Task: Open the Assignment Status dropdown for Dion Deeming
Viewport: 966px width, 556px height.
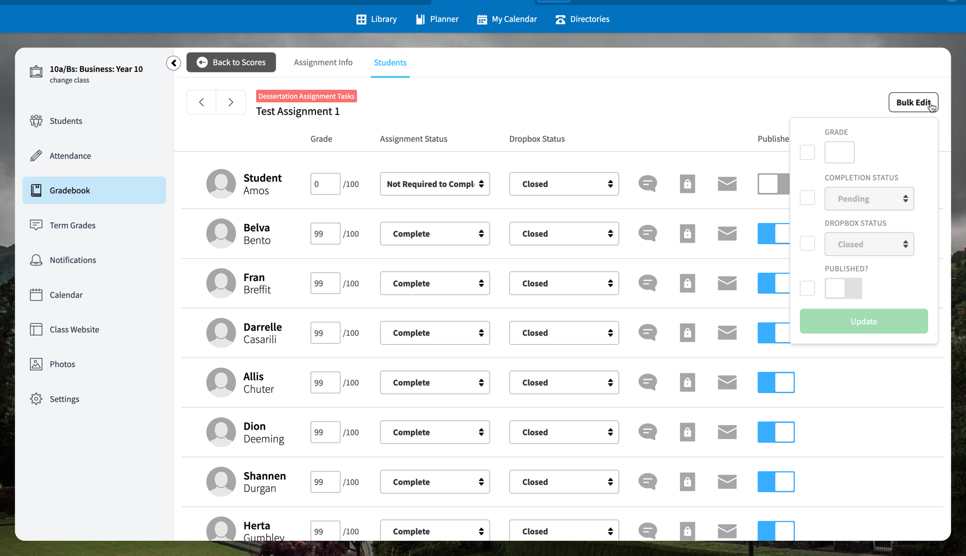Action: point(434,431)
